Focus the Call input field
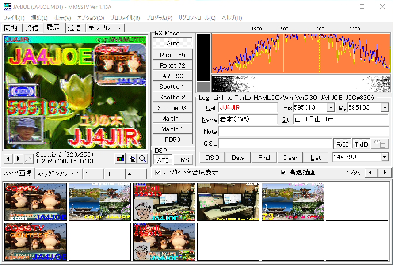 click(x=248, y=107)
